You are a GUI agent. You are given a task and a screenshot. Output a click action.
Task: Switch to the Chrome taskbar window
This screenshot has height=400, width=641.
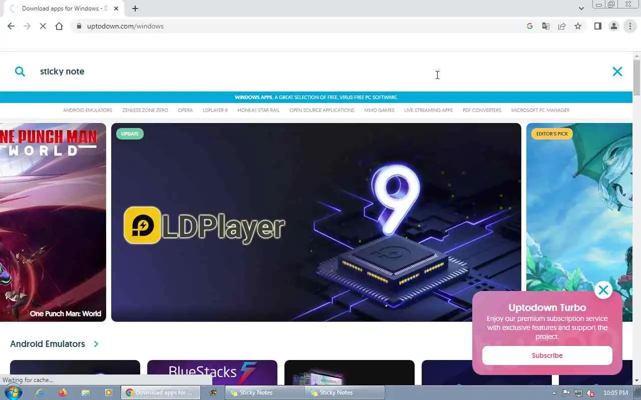pos(161,392)
